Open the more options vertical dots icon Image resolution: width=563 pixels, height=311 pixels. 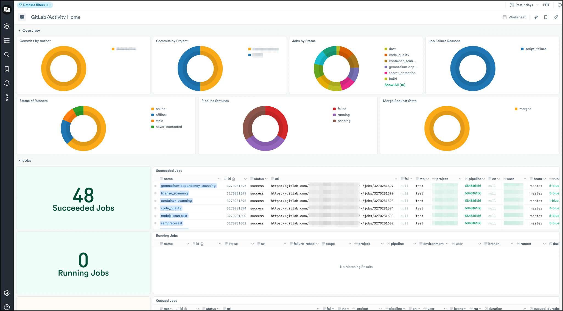[7, 98]
